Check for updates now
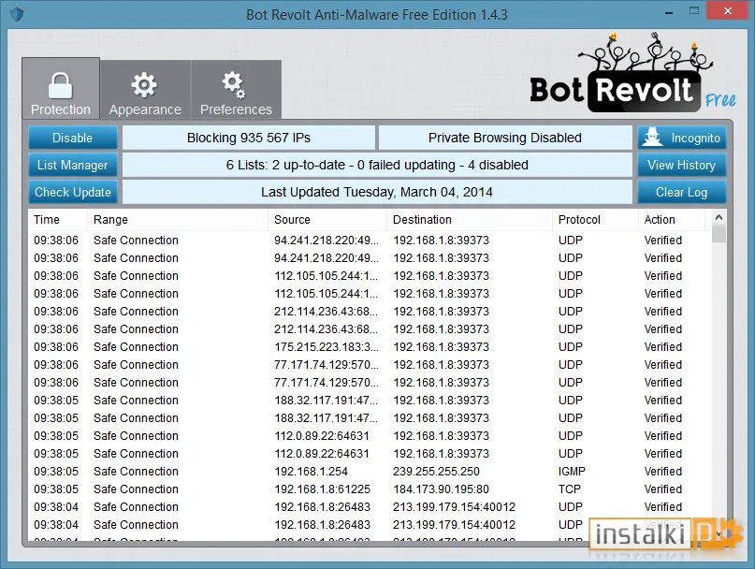This screenshot has width=755, height=569. [72, 192]
